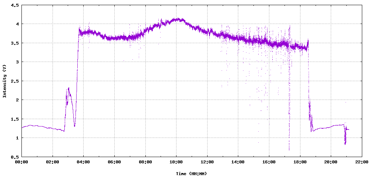
Task: Click the 10:00 x-axis tick label
Action: pyautogui.click(x=176, y=162)
